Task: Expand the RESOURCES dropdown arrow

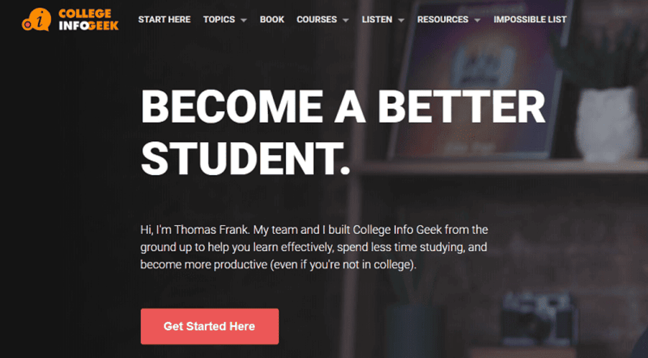Action: 477,20
